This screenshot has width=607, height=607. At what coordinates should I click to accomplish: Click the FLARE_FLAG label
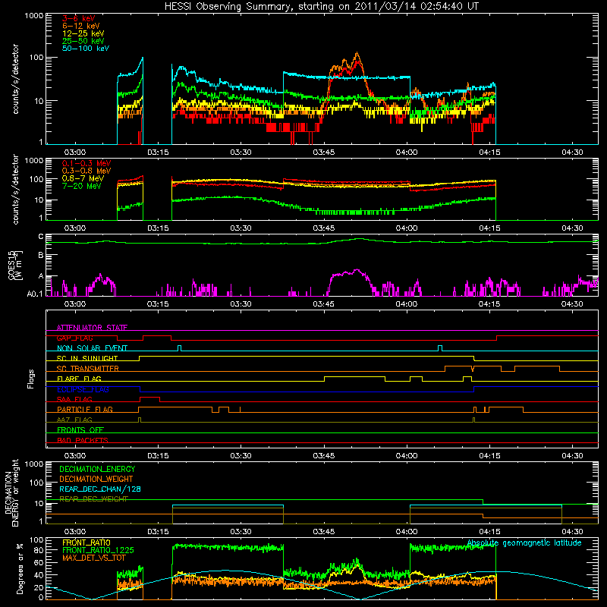[x=79, y=379]
